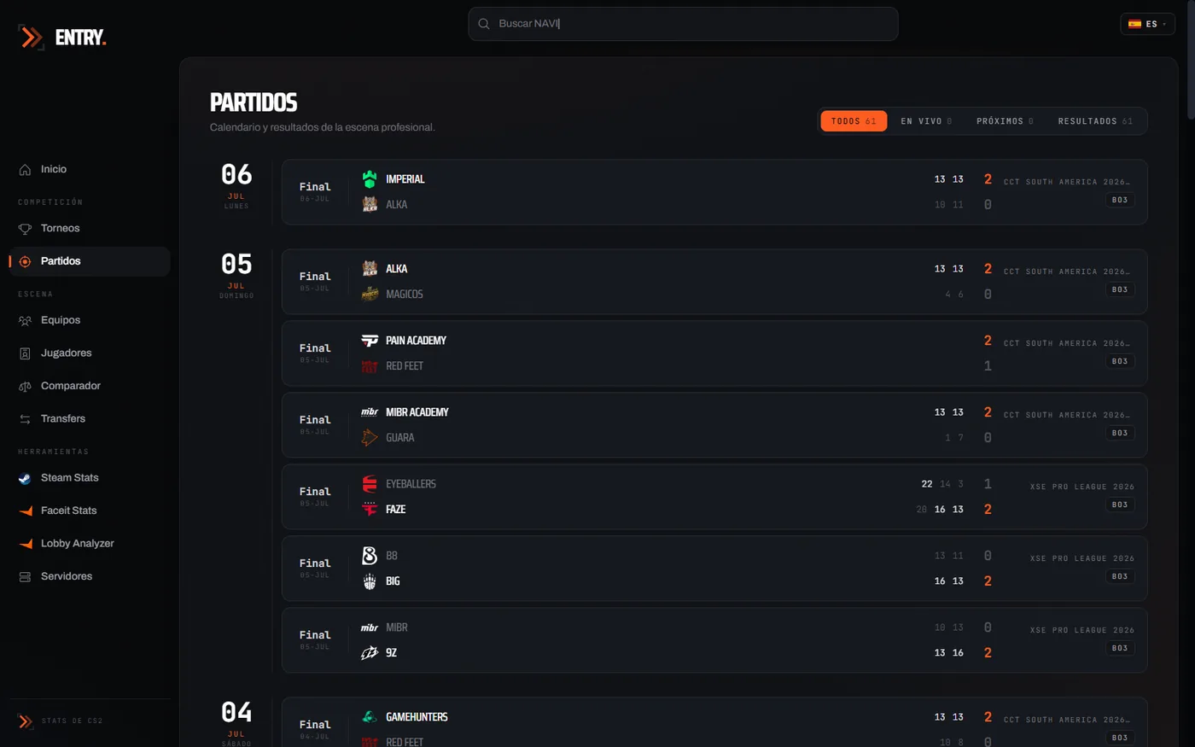Switch to the EN VIVO tab
This screenshot has height=747, width=1195.
tap(926, 121)
